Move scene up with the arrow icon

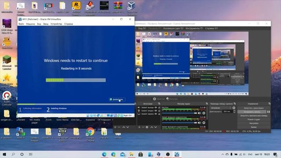coord(124,127)
